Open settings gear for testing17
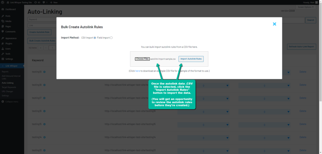The height and width of the screenshot is (154, 322). (x=44, y=98)
